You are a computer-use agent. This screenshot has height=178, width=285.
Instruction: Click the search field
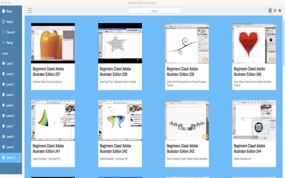click(x=155, y=11)
